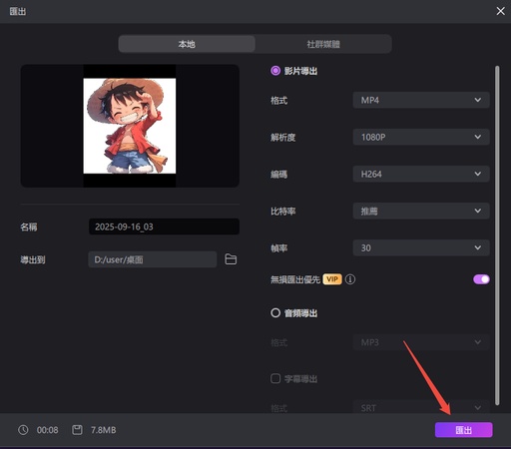Click the VIP badge next to 無損匯出優先
The height and width of the screenshot is (449, 511).
[x=332, y=279]
